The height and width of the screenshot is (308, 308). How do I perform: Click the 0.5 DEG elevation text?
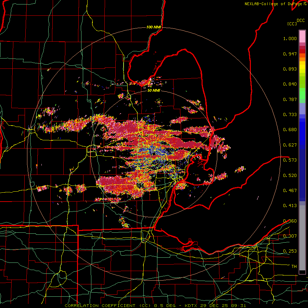pyautogui.click(x=165, y=306)
